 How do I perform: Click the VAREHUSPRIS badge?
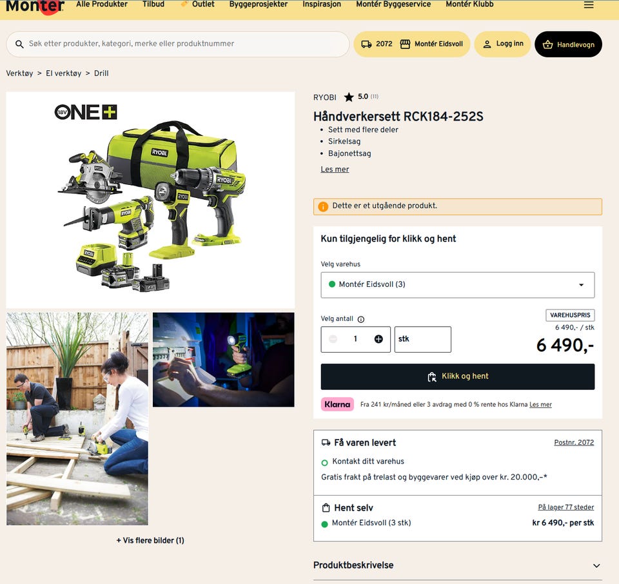pos(570,315)
